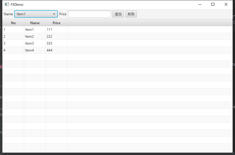Close the FXDemo window
The image size is (235, 155).
[226, 4]
